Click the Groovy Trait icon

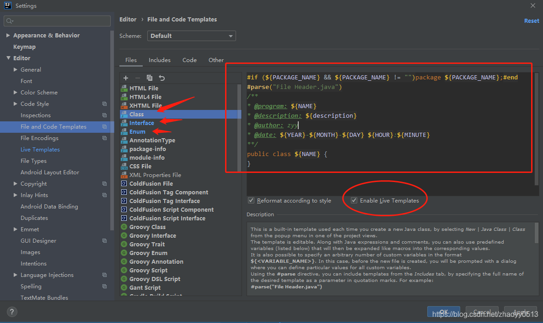pyautogui.click(x=124, y=244)
